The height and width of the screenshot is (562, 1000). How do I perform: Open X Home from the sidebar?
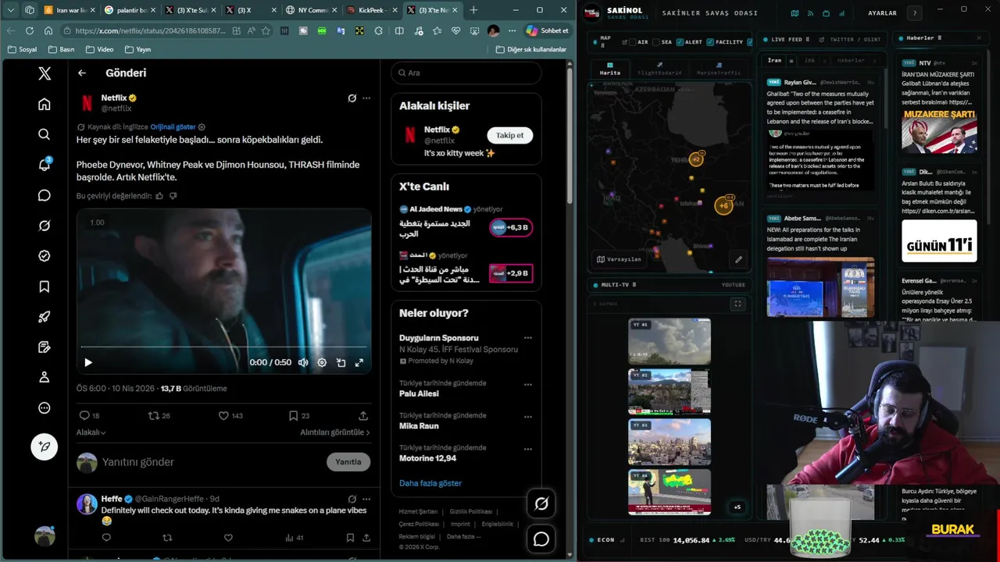[x=45, y=104]
